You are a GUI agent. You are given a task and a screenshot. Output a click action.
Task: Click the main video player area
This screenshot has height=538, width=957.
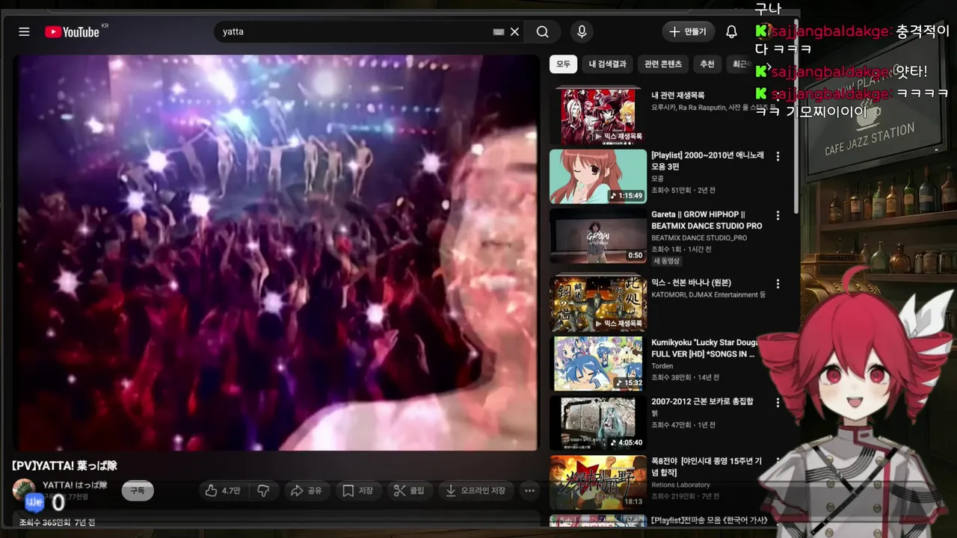coord(276,253)
